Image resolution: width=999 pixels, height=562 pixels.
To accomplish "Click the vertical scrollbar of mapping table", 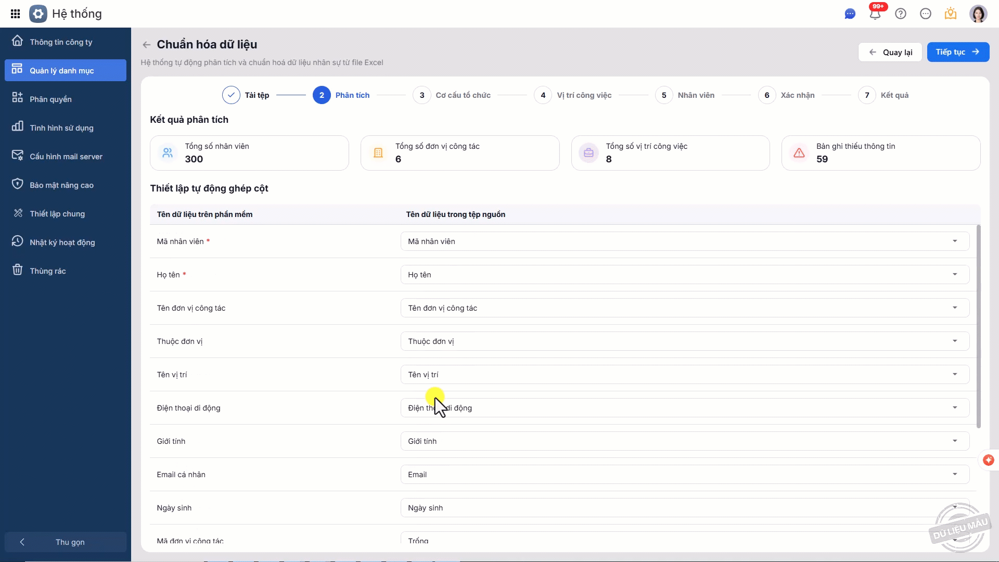I will click(x=979, y=327).
